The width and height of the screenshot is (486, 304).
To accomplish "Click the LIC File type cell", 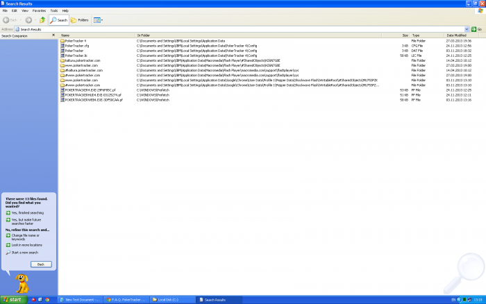I will click(417, 56).
